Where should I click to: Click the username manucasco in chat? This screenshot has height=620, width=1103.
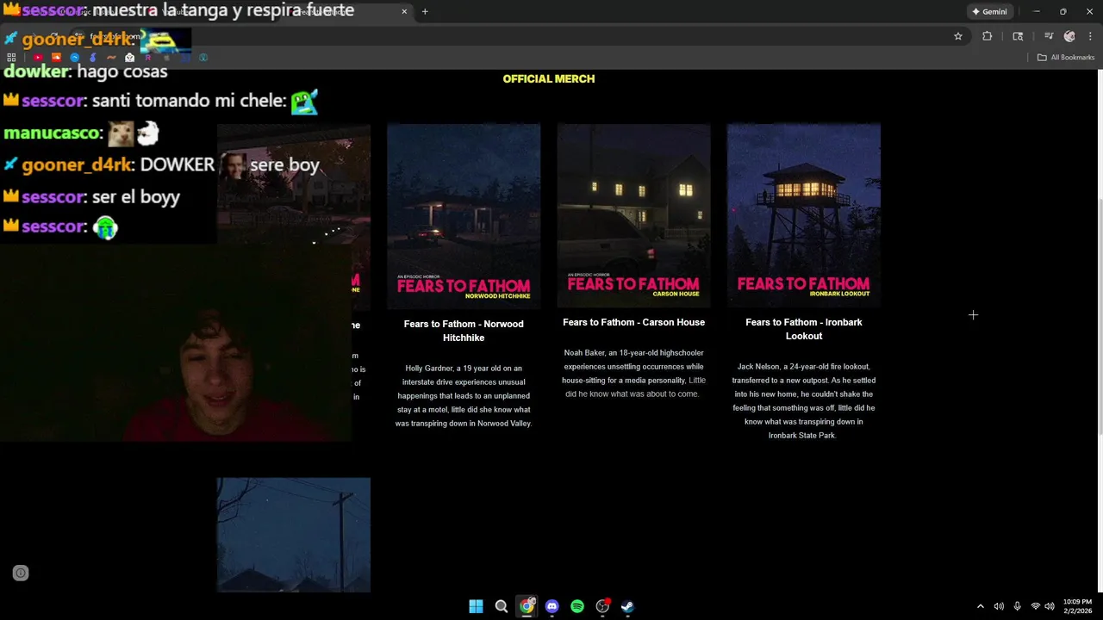point(52,133)
